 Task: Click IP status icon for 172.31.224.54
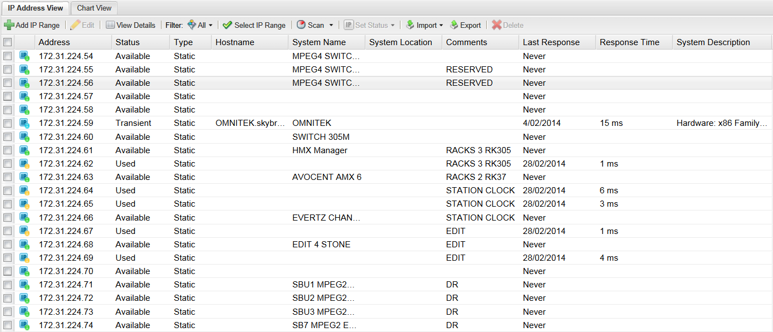(25, 56)
